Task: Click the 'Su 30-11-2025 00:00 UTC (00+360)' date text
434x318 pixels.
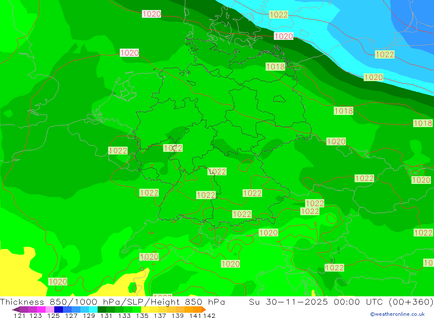Action: [x=341, y=302]
